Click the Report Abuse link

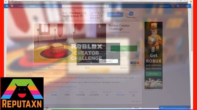(135, 101)
